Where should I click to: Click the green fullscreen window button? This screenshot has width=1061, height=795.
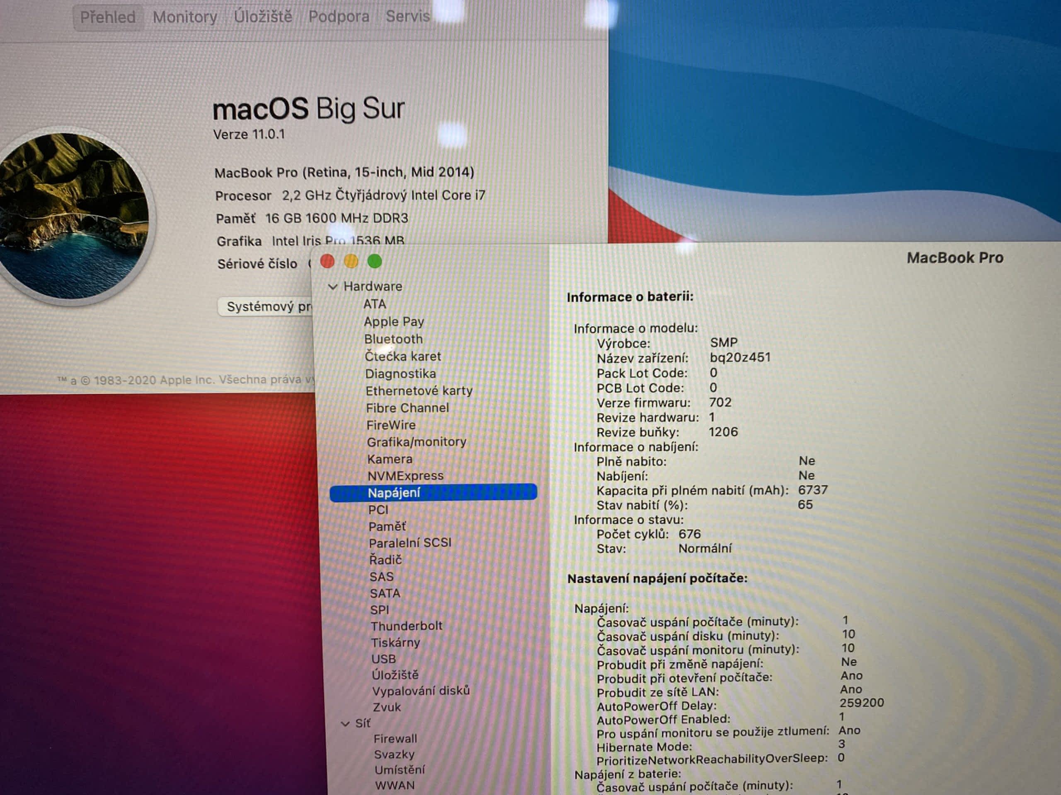(x=375, y=261)
